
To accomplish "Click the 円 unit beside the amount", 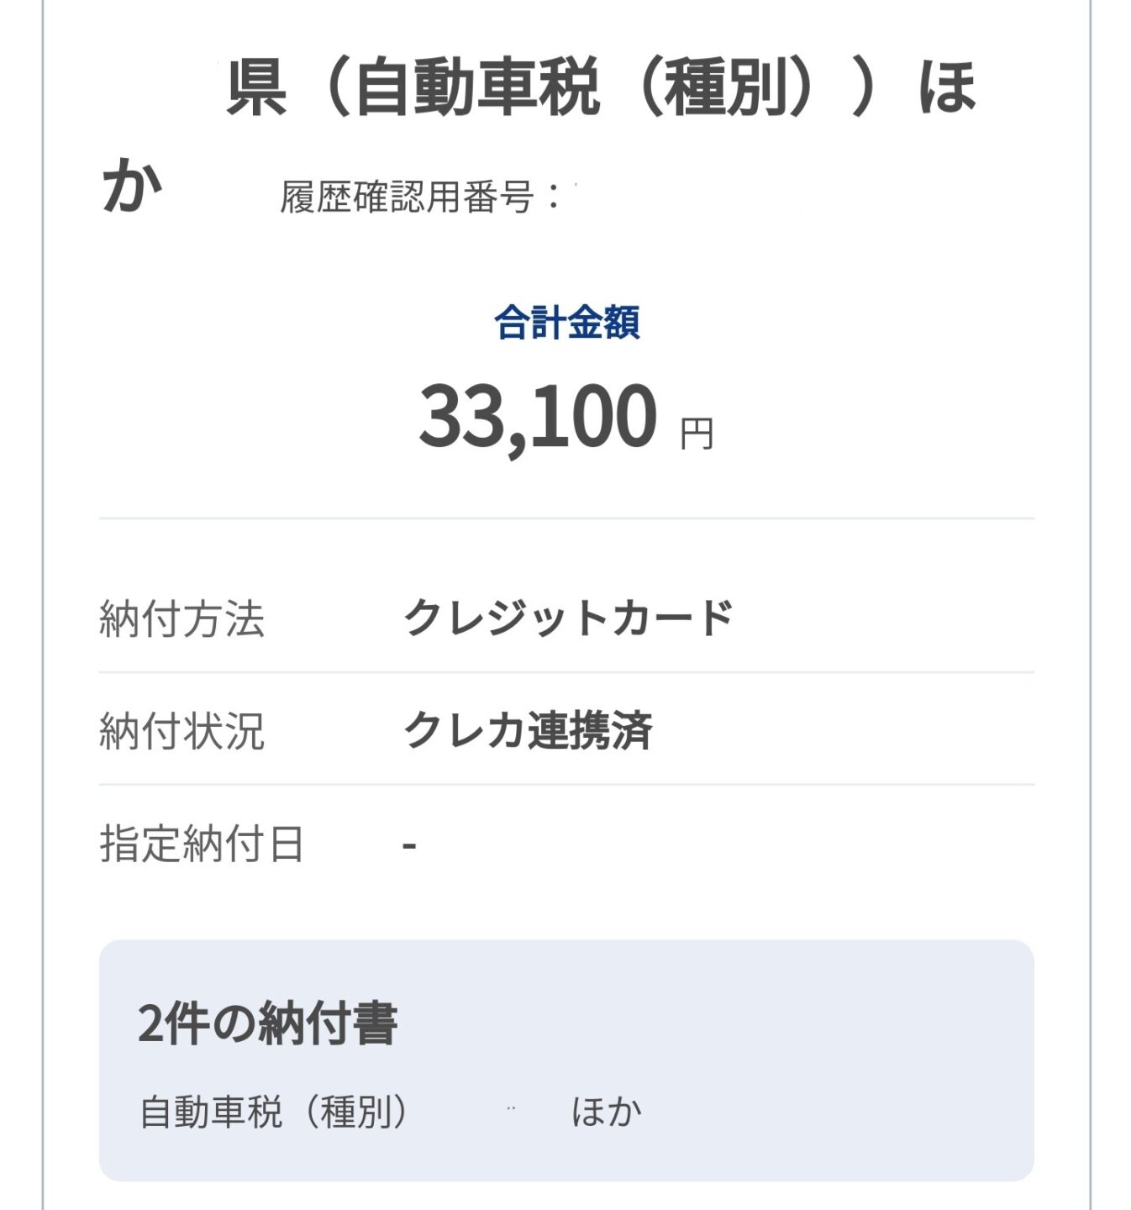I will coord(697,434).
